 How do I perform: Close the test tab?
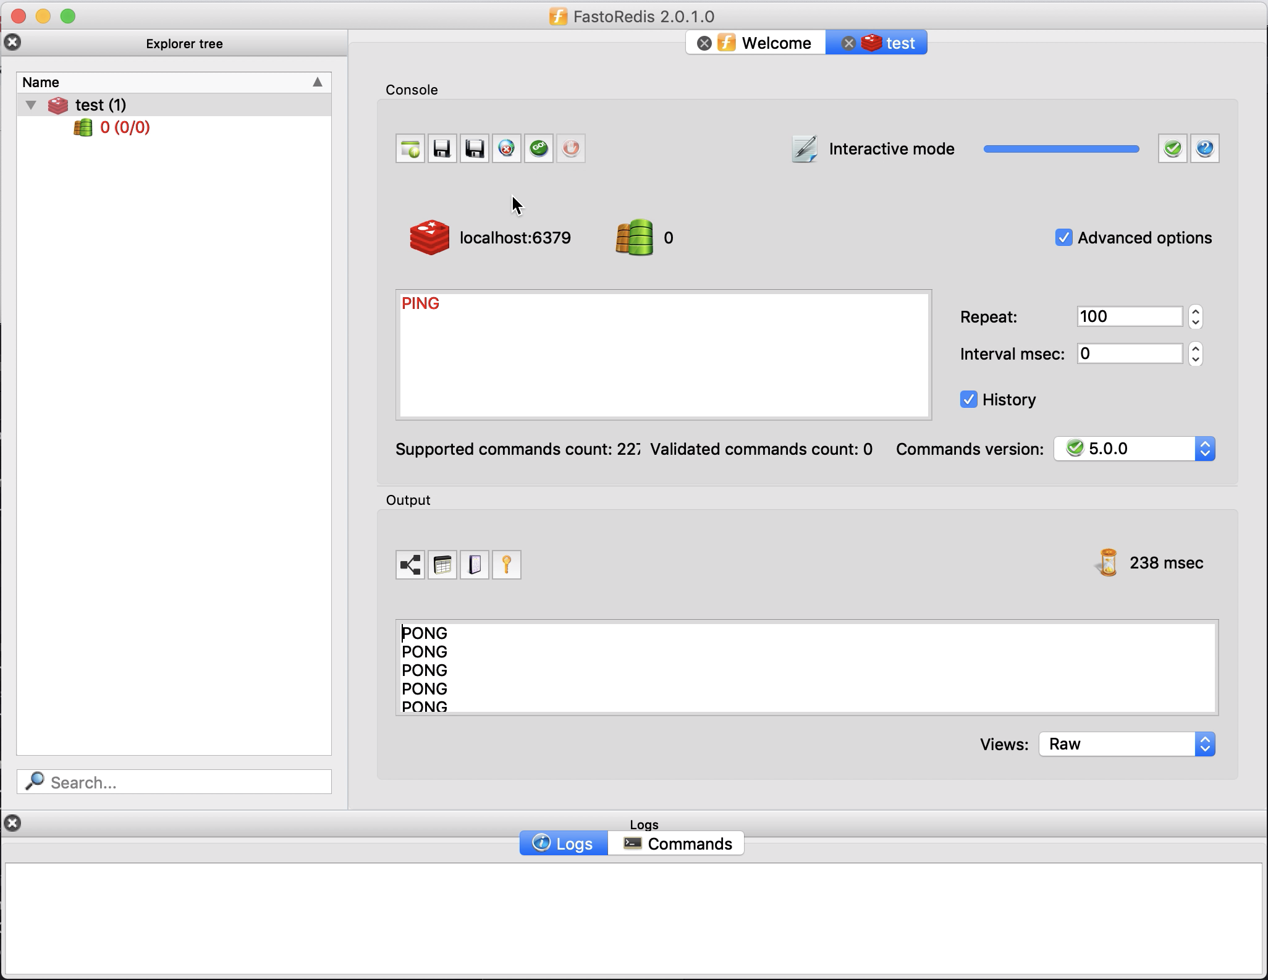click(x=849, y=43)
